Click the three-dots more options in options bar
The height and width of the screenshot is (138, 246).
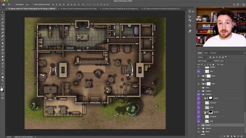coord(83,5)
